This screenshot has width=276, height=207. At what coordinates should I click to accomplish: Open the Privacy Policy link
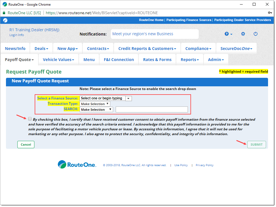pyautogui.click(x=205, y=165)
